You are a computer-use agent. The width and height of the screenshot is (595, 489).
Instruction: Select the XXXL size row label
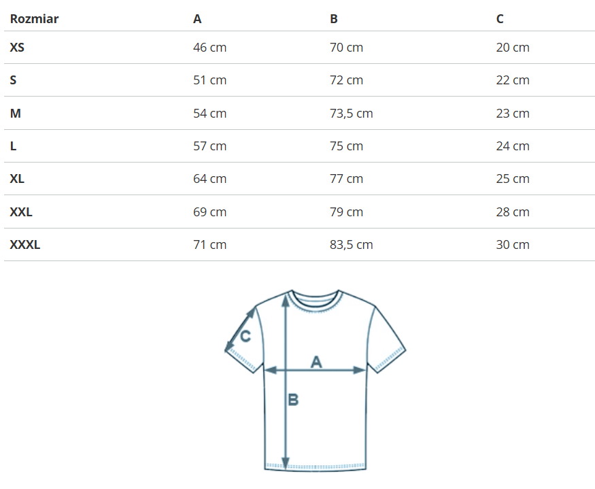(25, 245)
